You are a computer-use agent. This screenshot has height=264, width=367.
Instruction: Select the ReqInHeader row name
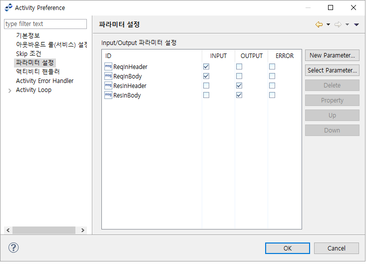click(x=130, y=67)
